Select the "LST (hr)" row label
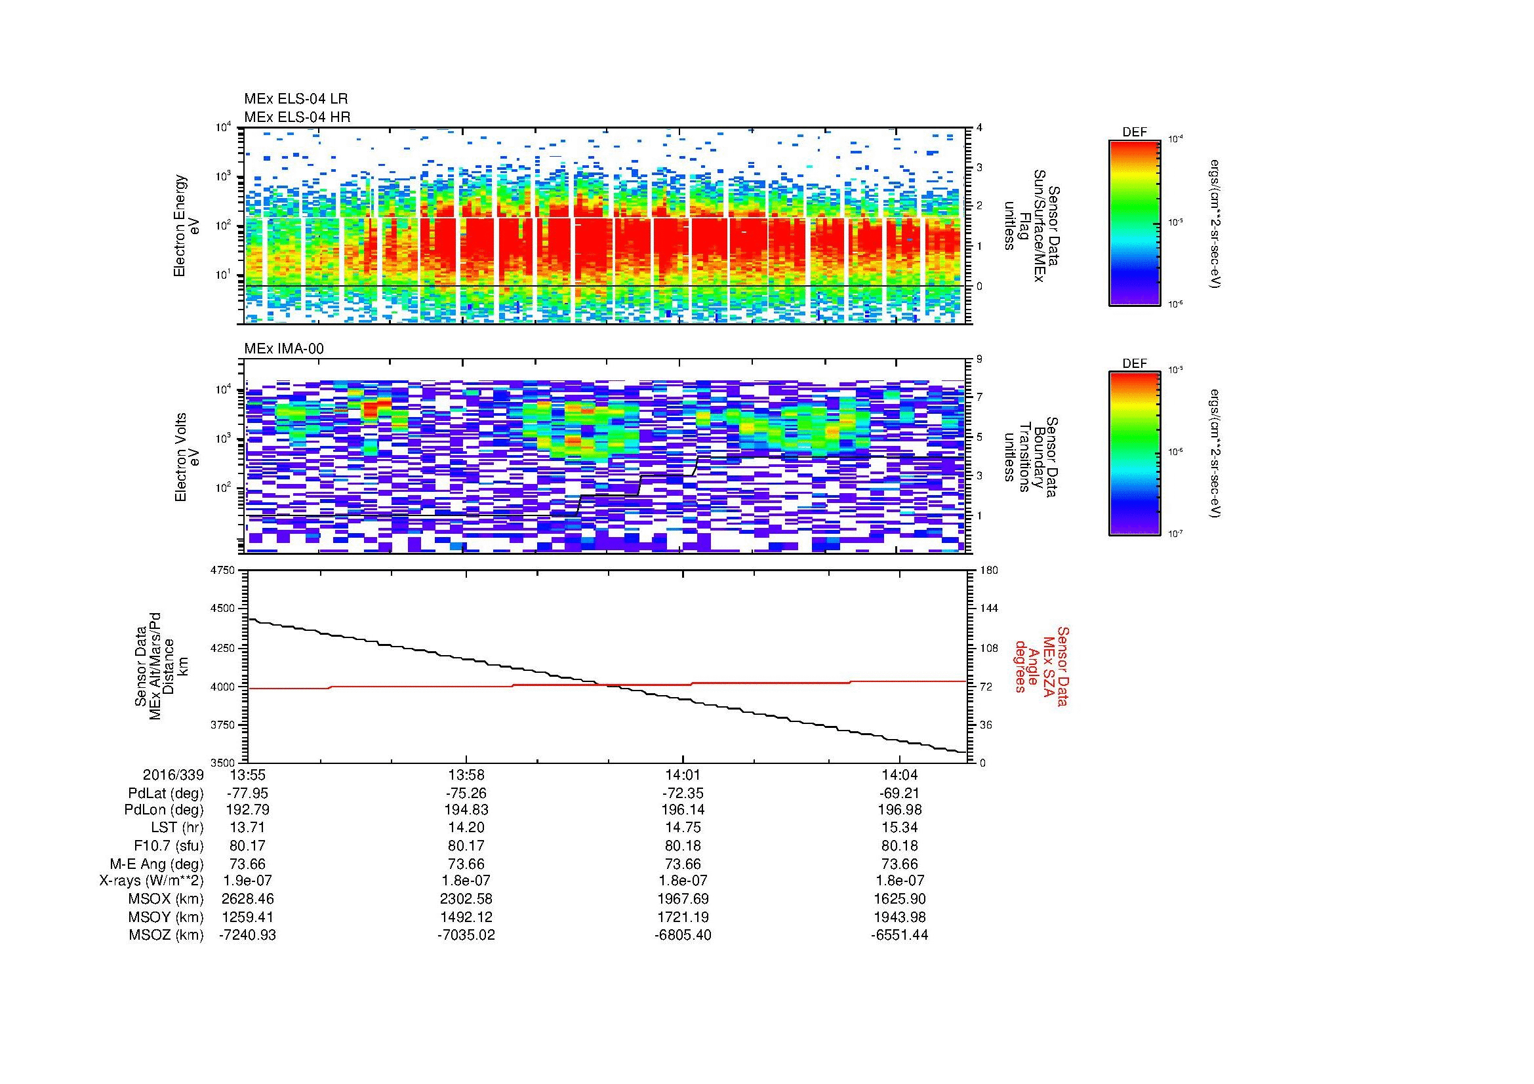 click(x=176, y=828)
